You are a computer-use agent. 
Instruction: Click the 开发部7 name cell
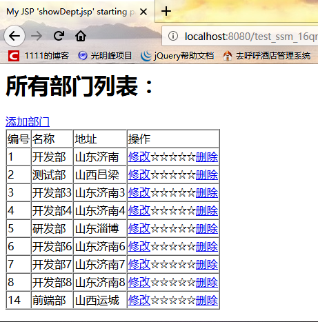(52, 265)
